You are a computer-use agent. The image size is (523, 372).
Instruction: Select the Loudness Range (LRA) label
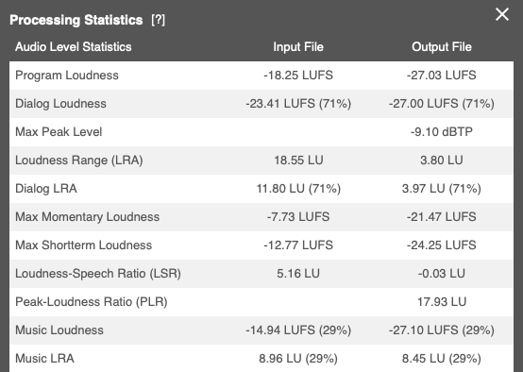(x=79, y=161)
